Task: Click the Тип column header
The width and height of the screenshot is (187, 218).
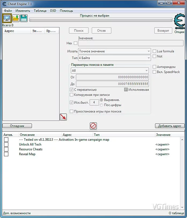Action: click(x=124, y=135)
